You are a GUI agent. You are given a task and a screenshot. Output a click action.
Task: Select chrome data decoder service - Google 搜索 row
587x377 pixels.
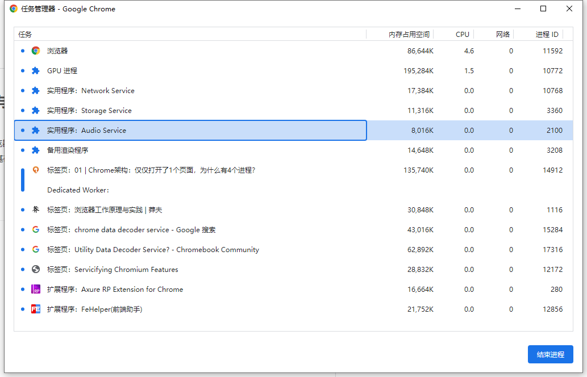[x=293, y=229]
